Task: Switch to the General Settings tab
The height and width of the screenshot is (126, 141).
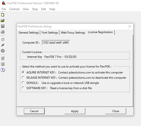Action: (29, 33)
